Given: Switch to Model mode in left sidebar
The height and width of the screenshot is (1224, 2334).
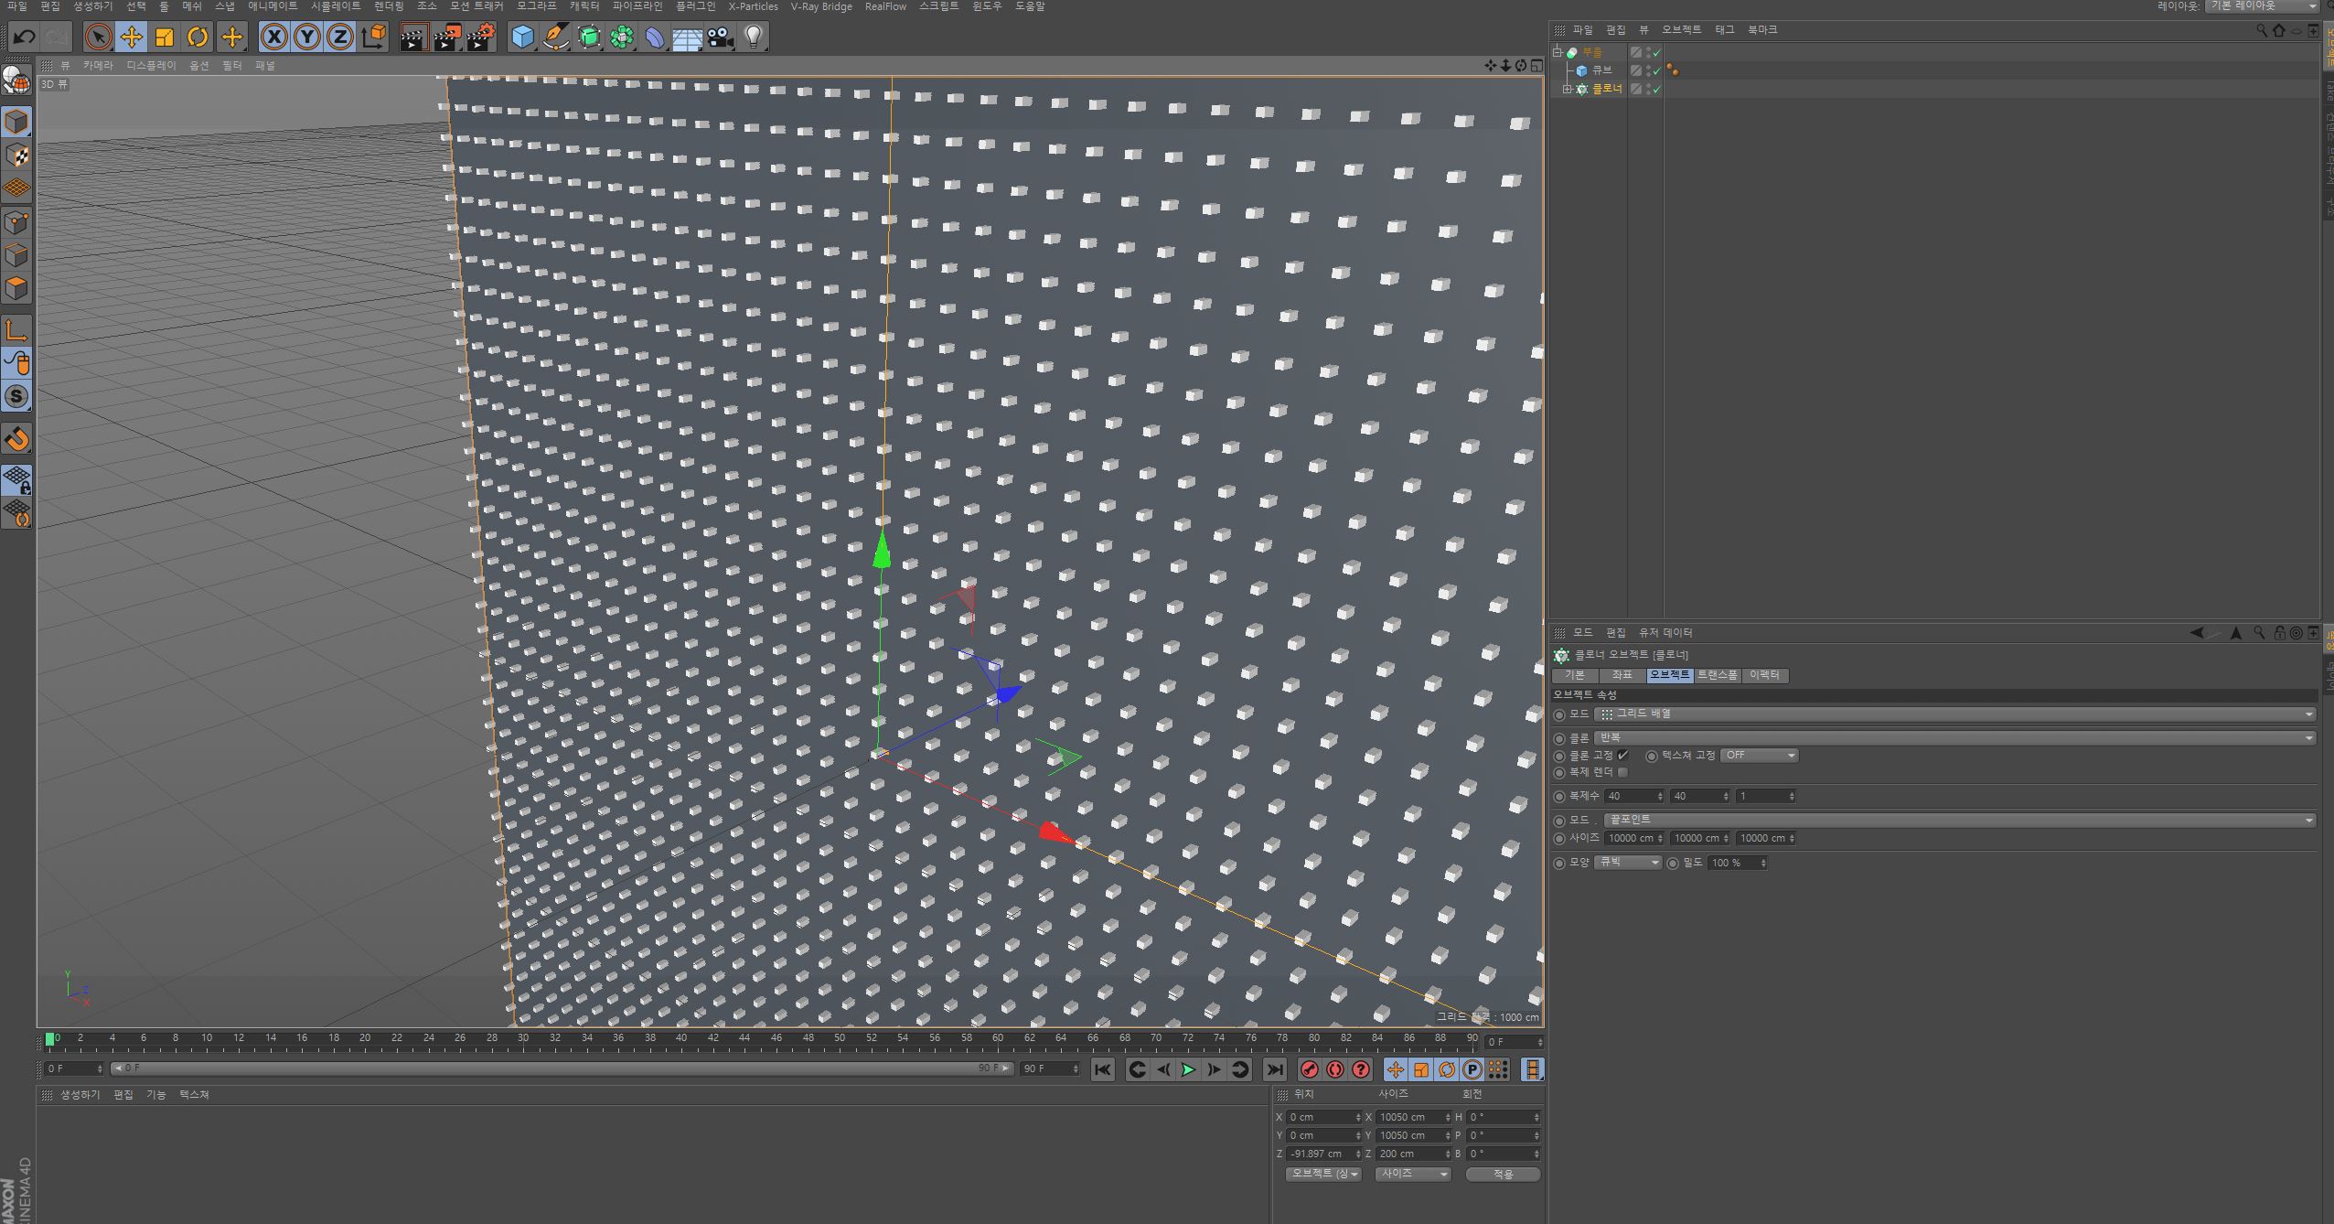Looking at the screenshot, I should pos(16,122).
